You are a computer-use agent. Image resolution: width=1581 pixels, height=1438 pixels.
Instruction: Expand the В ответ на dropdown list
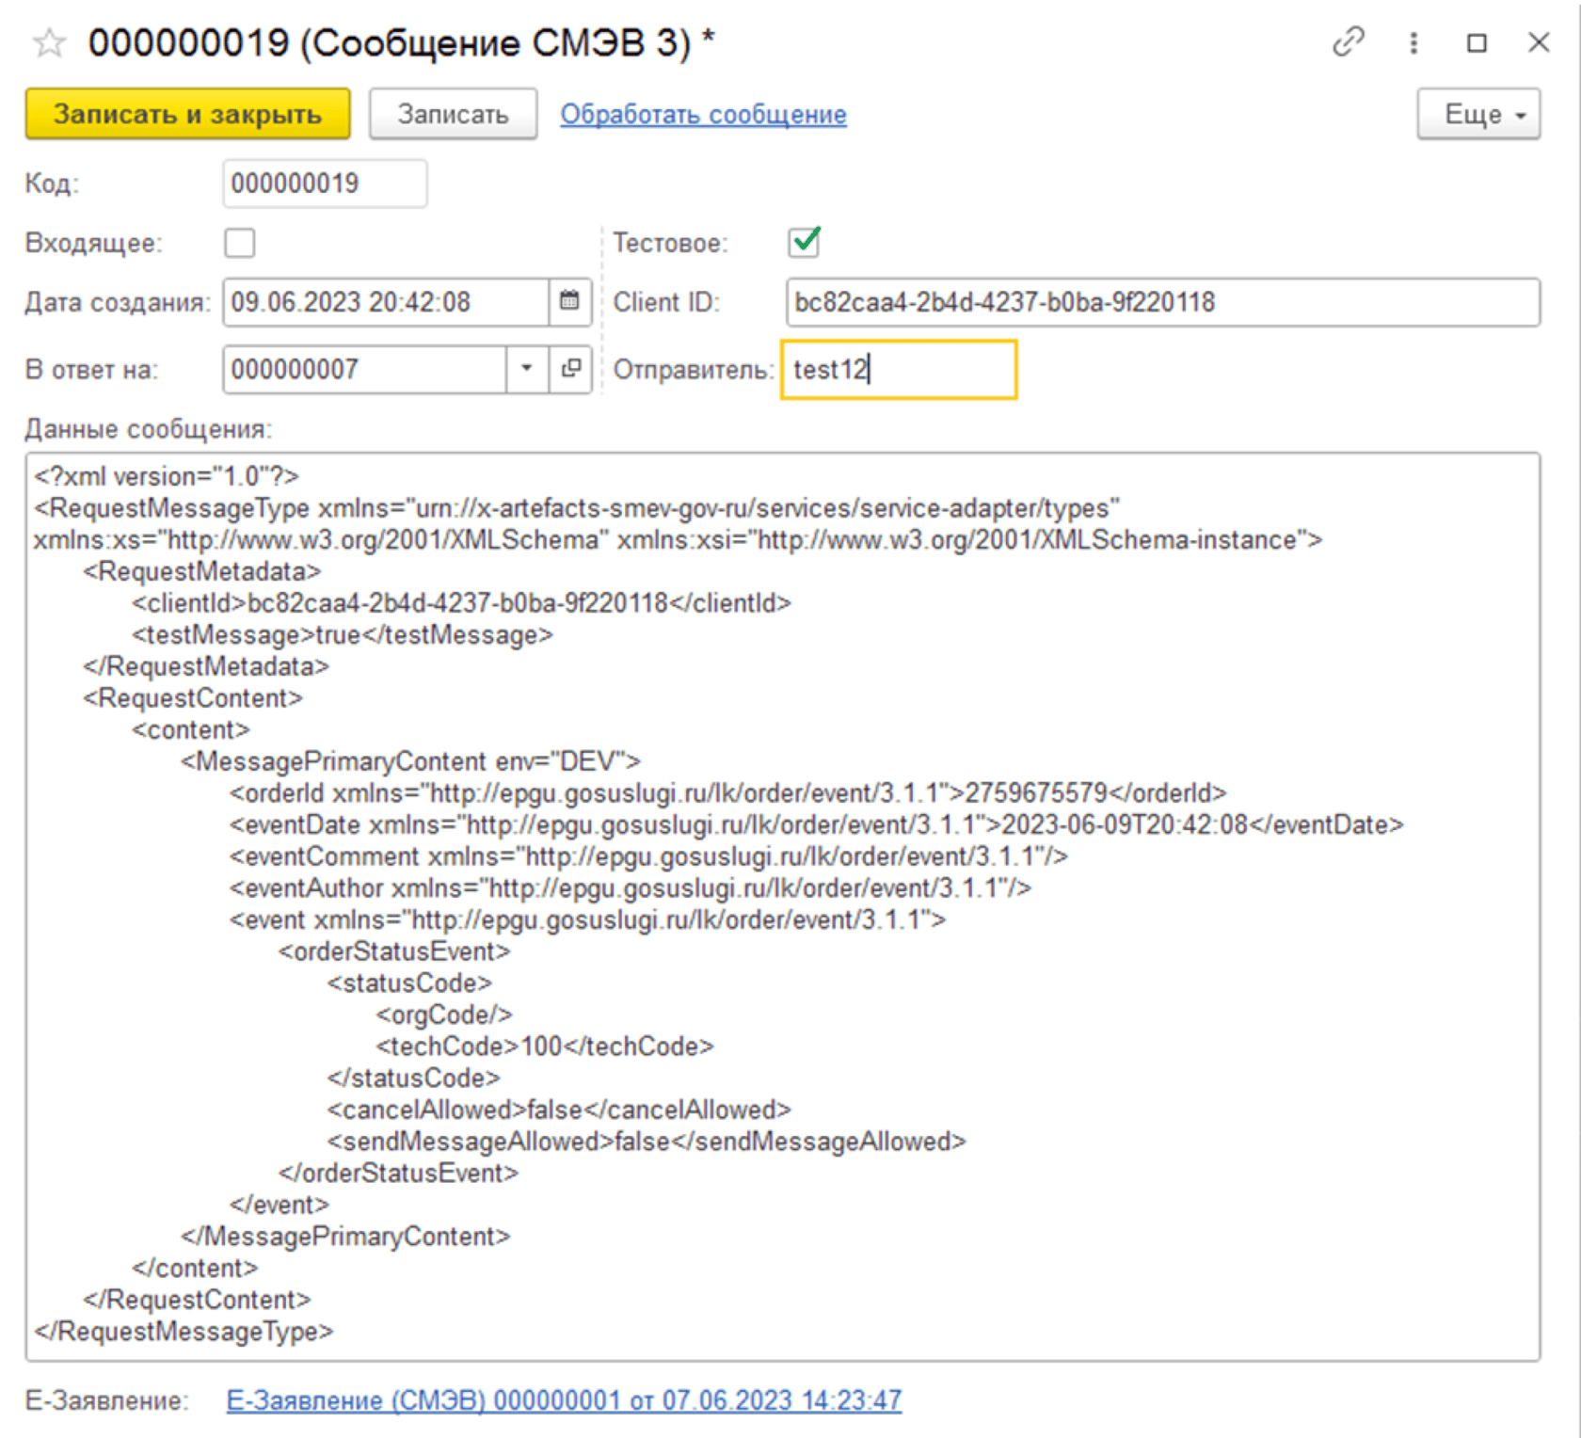coord(527,369)
